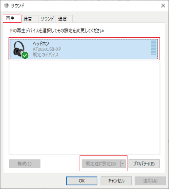
Task: Open プロパティ(P) for the headphones
Action: (144, 164)
